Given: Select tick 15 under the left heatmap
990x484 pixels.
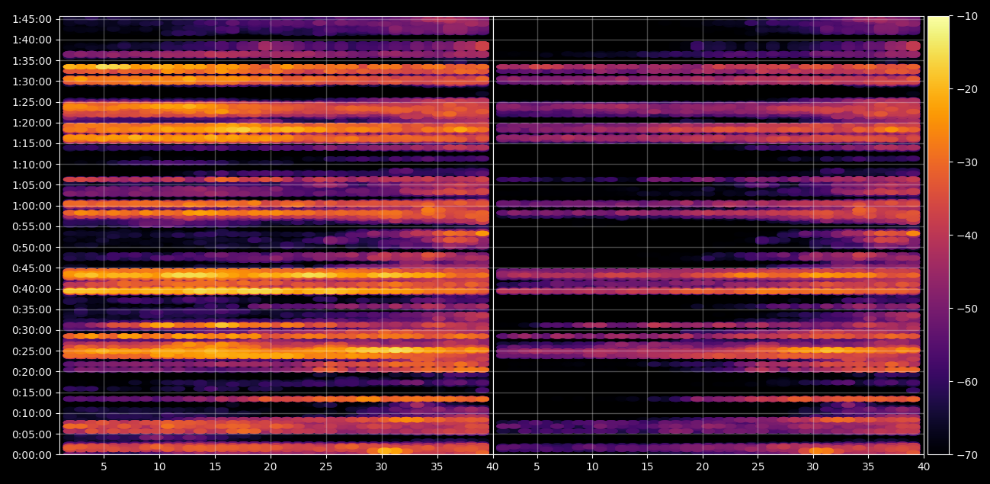Looking at the screenshot, I should pos(215,466).
